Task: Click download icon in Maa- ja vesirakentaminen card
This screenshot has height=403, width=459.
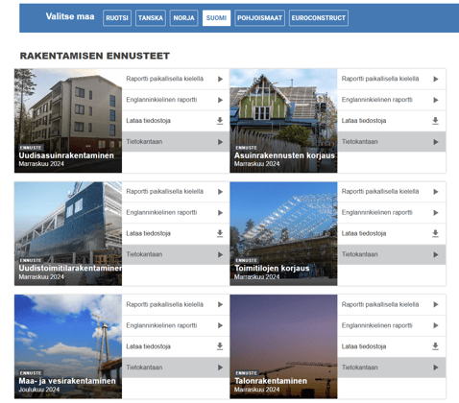Action: [220, 346]
